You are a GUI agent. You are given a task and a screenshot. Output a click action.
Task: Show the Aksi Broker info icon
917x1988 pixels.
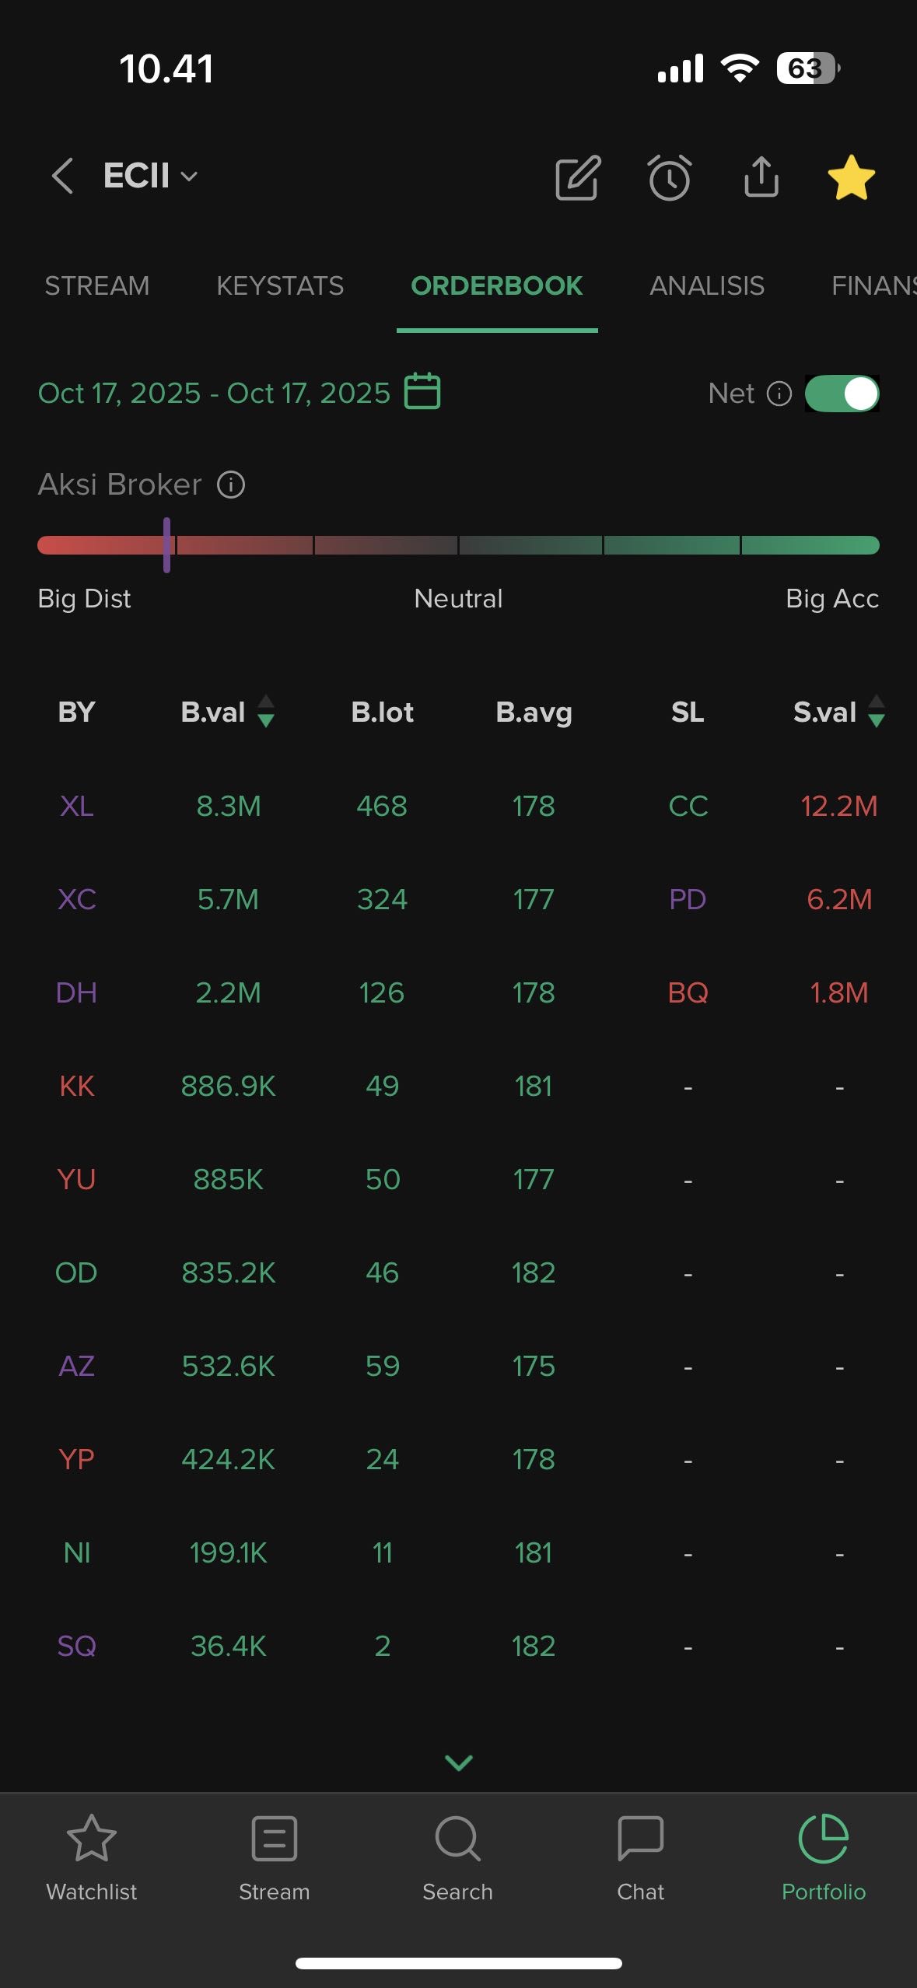(230, 485)
